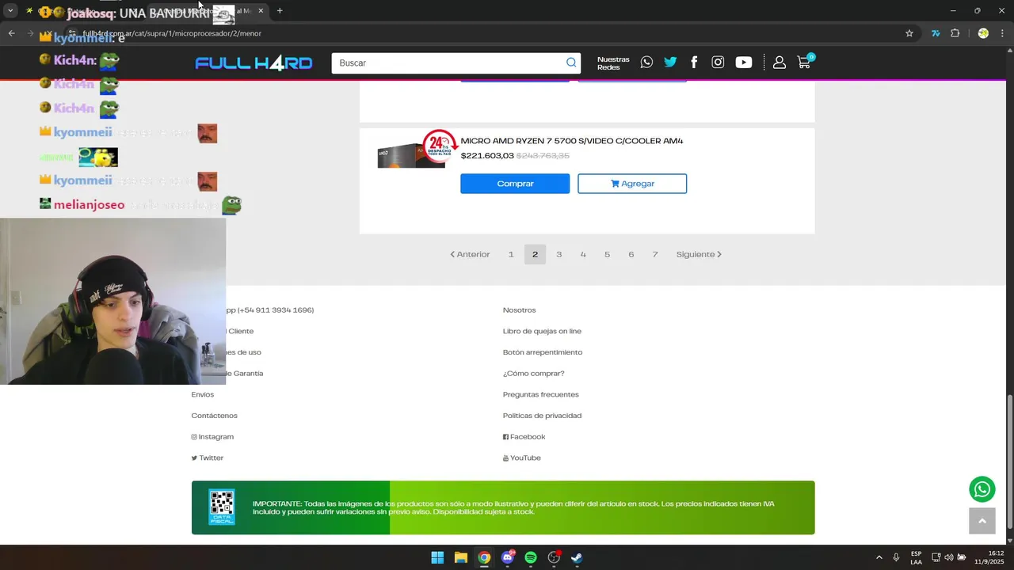This screenshot has height=570, width=1014.
Task: Open the YouTube icon in the header
Action: (x=743, y=63)
